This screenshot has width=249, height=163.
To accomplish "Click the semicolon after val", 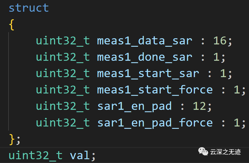I will coord(94,155).
